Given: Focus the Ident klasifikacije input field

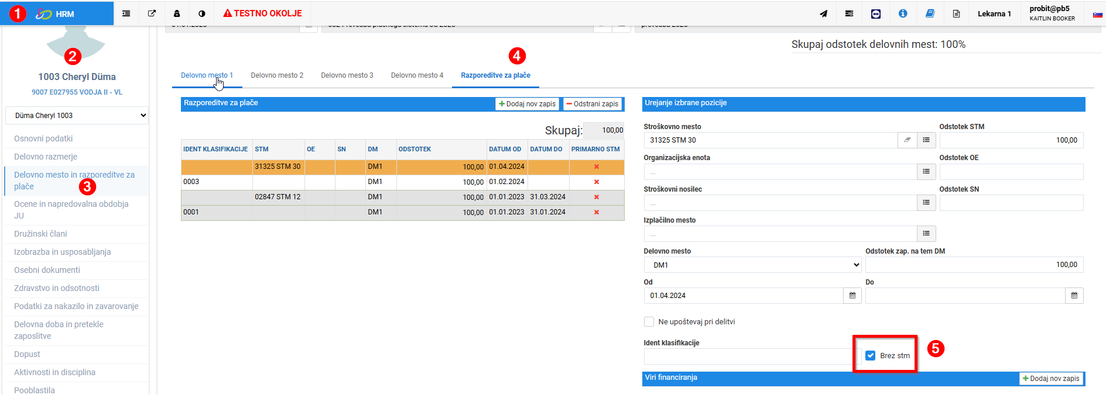Looking at the screenshot, I should click(x=752, y=356).
